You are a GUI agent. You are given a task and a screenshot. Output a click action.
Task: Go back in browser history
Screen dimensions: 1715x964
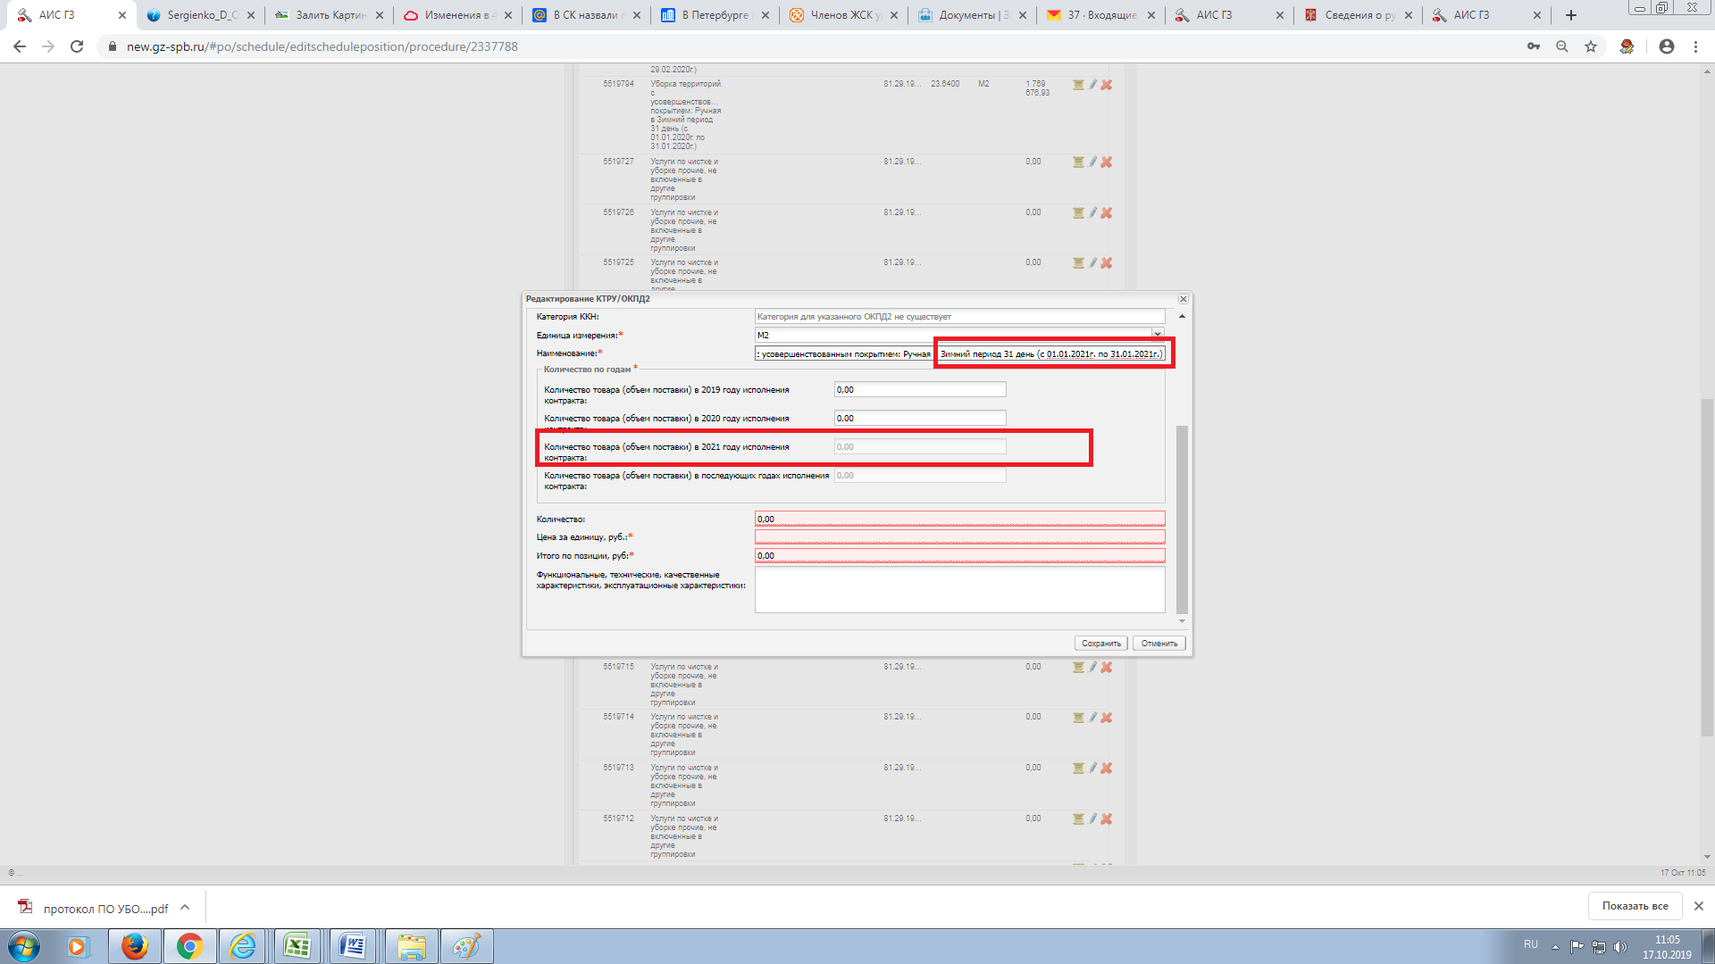[x=20, y=46]
